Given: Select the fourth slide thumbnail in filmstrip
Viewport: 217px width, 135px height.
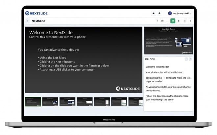Looking at the screenshot, I should coord(85,102).
